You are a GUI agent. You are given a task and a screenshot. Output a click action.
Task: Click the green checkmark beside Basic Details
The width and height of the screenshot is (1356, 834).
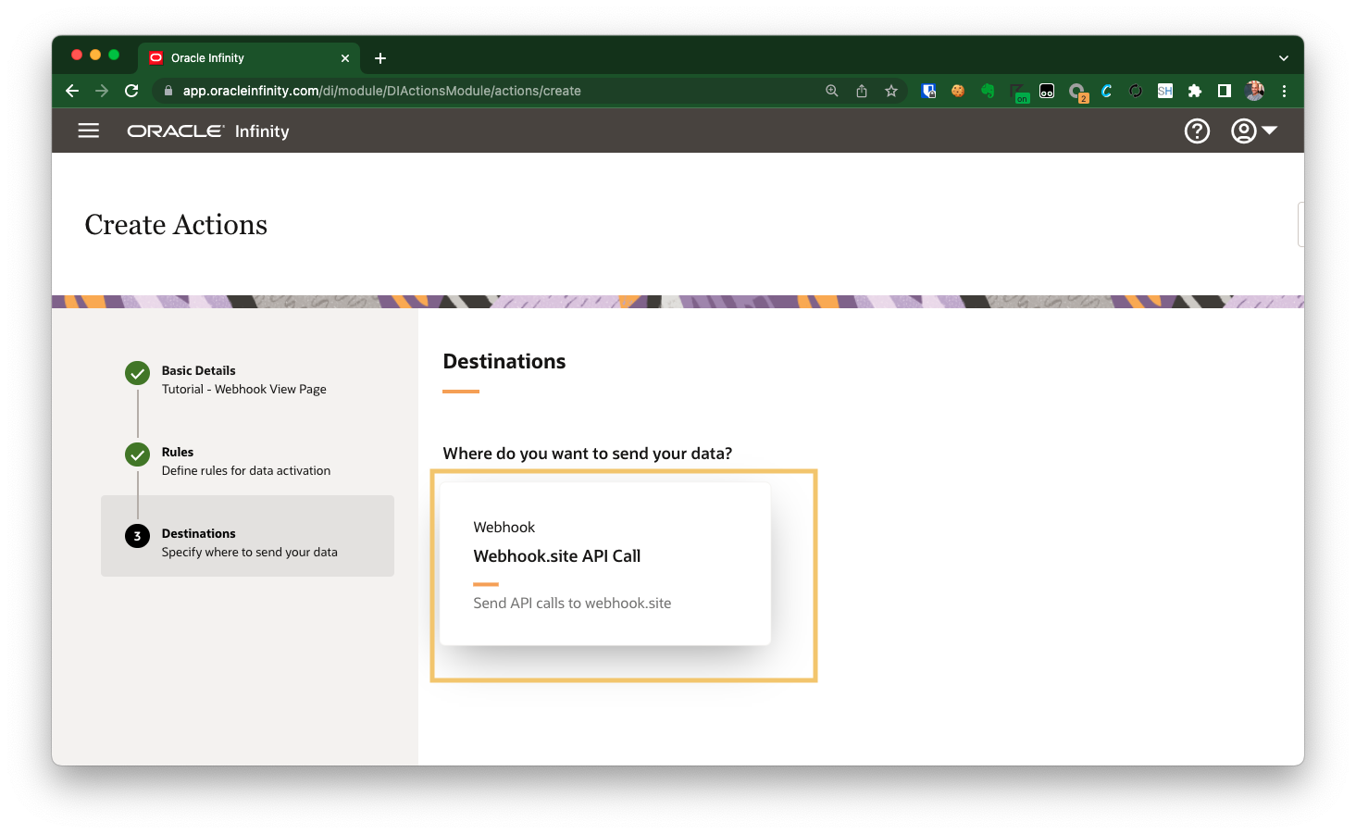pyautogui.click(x=137, y=372)
